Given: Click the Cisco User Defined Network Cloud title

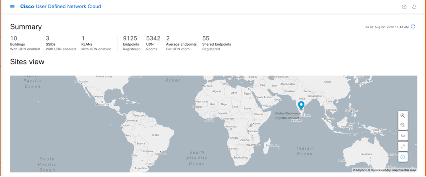Looking at the screenshot, I should click(60, 6).
